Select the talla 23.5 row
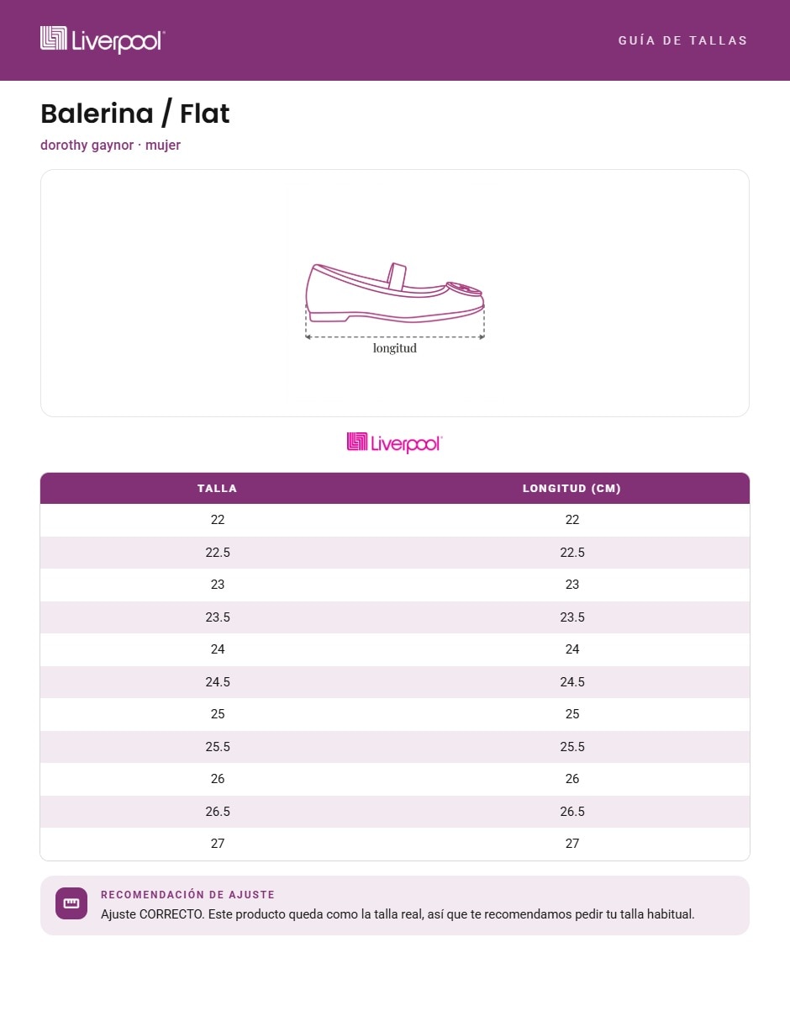The image size is (790, 1022). pos(395,617)
